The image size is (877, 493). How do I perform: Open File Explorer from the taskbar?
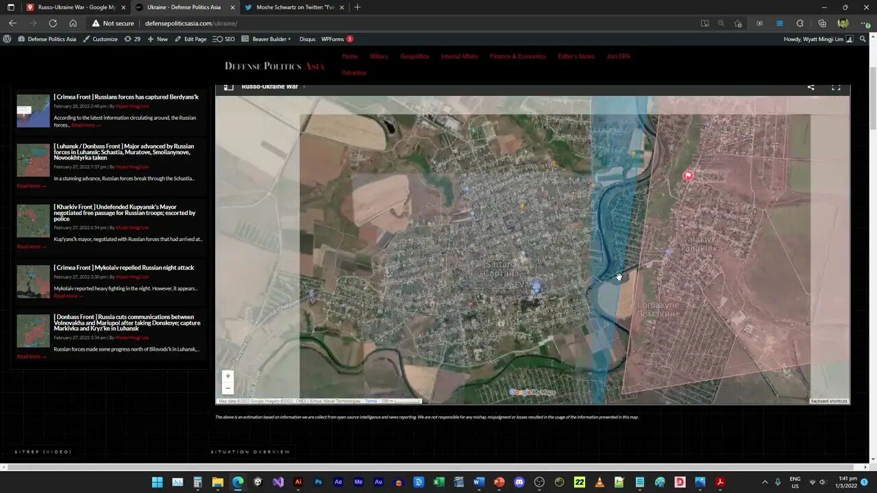(218, 482)
